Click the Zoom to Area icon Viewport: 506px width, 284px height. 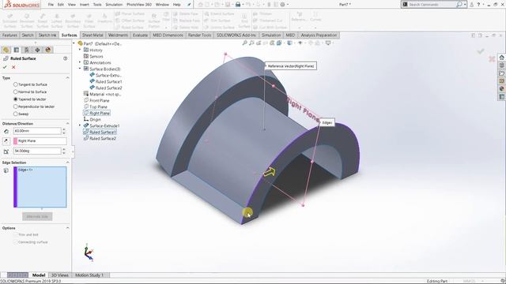(251, 43)
